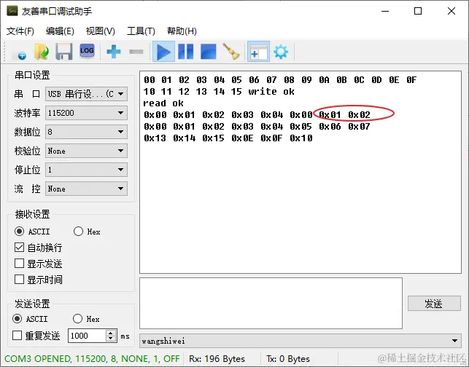The image size is (469, 367).
Task: Clear the receive area with the broom icon
Action: click(231, 52)
